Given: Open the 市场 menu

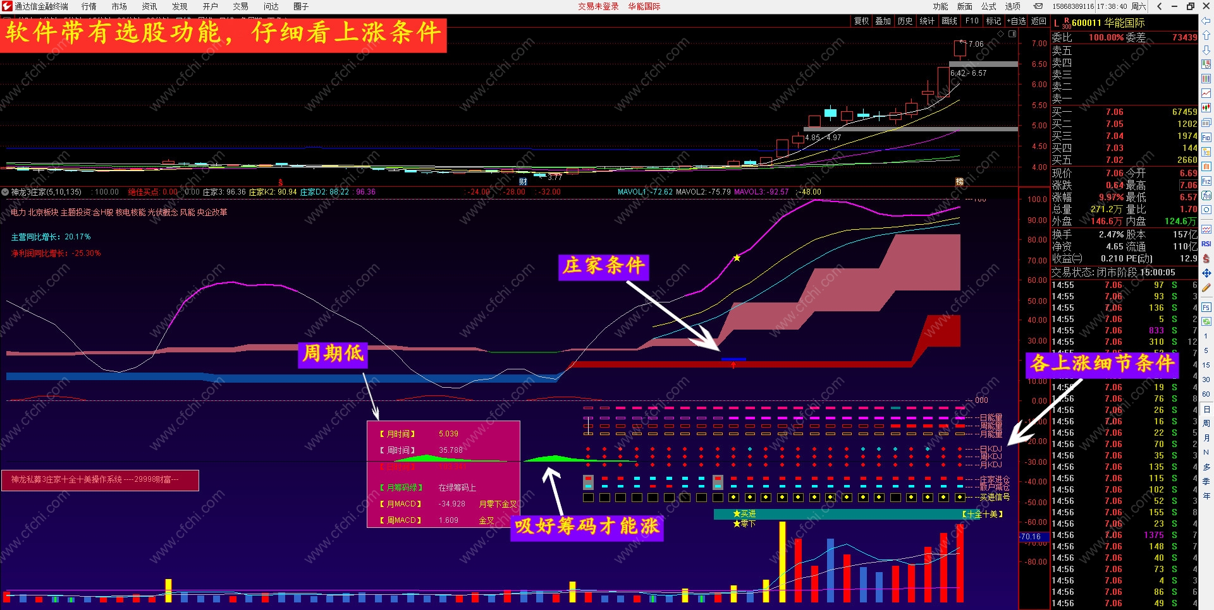Looking at the screenshot, I should coord(120,6).
